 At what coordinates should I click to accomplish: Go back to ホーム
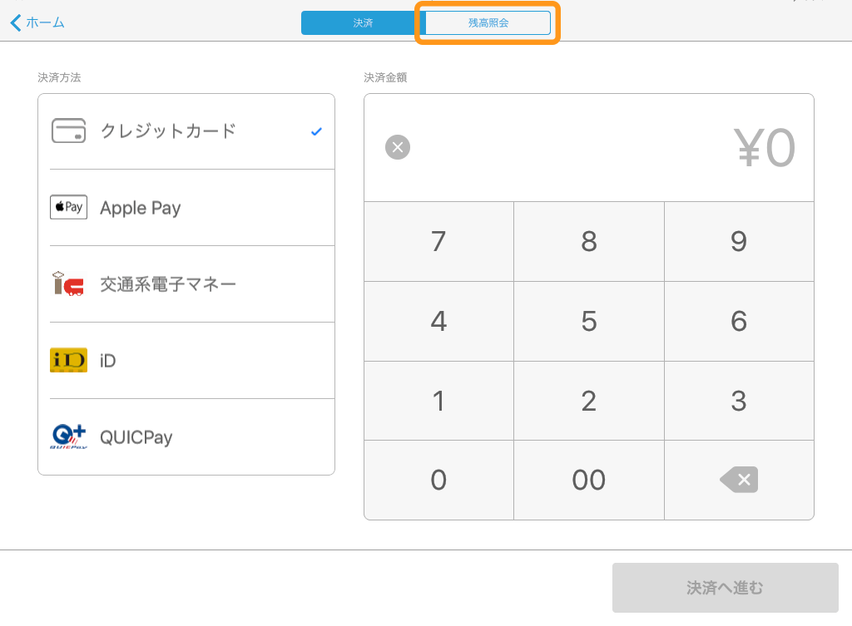pos(37,22)
